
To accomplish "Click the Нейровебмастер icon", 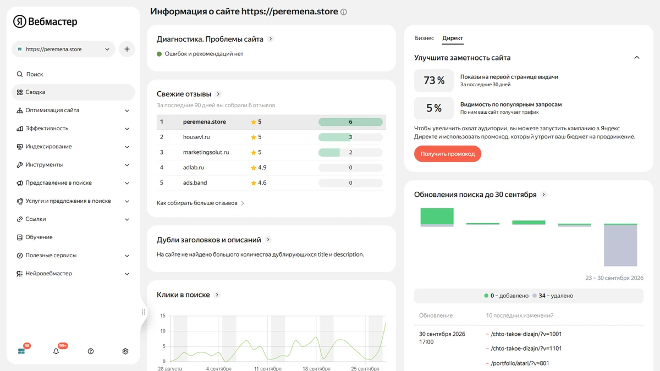I will click(x=20, y=274).
